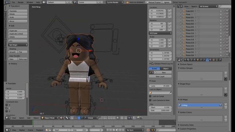This screenshot has width=235, height=132.
Task: Click the timeline play animation button
Action: 117,130
